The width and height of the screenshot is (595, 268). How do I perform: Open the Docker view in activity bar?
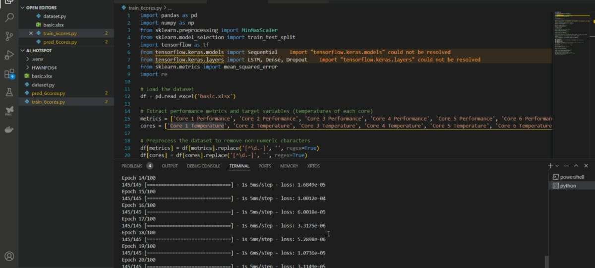pos(9,129)
